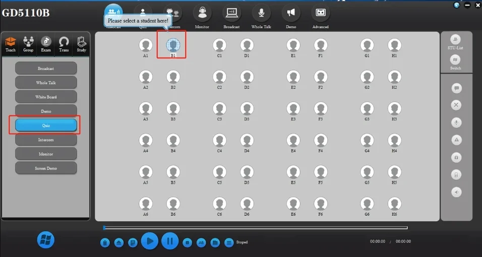This screenshot has width=482, height=257.
Task: Click the Monitor icon in top toolbar
Action: point(202,13)
